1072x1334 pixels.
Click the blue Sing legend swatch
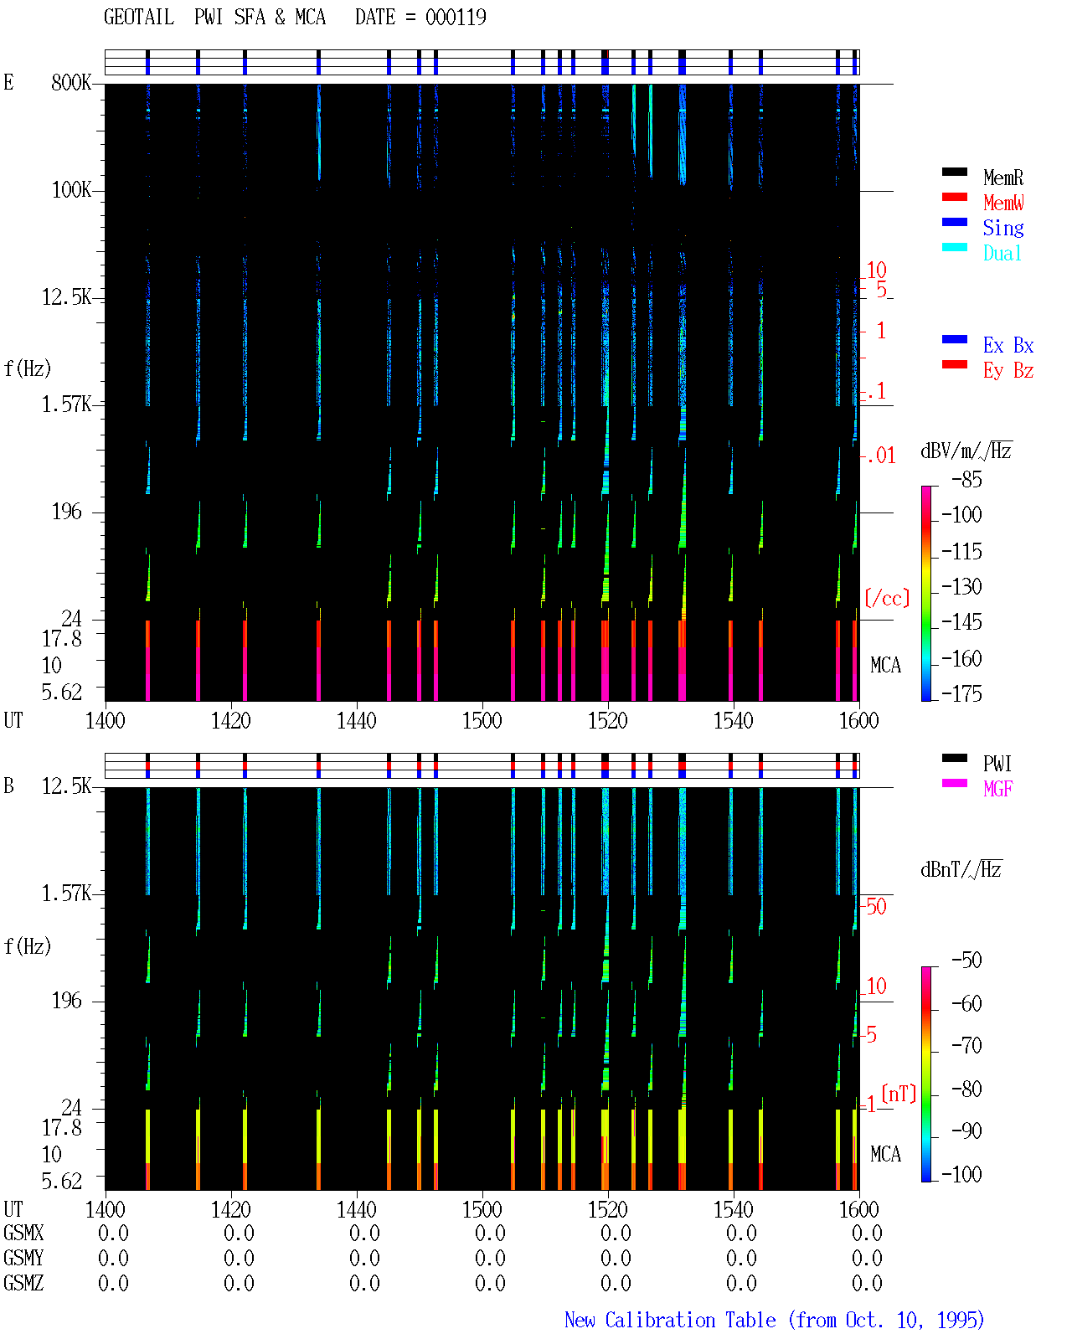[955, 222]
